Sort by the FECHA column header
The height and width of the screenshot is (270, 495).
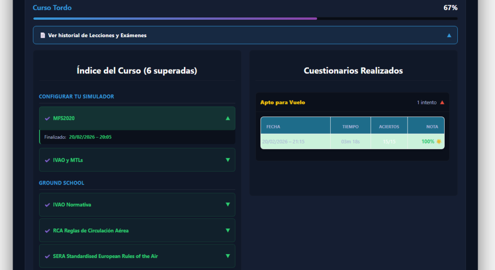[x=273, y=127]
